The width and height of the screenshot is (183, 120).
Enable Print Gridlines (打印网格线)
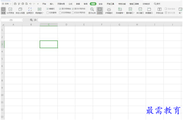(x=60, y=13)
